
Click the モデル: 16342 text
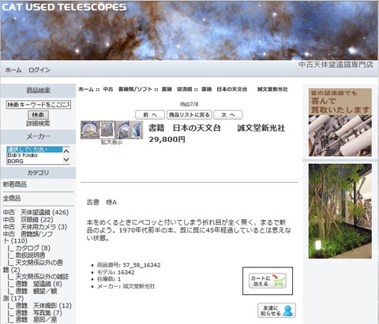[x=116, y=272]
